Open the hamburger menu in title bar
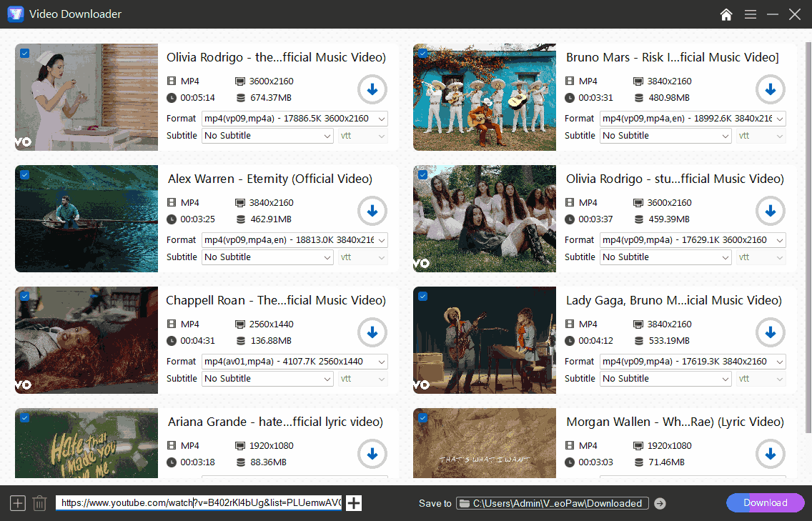 pyautogui.click(x=751, y=14)
